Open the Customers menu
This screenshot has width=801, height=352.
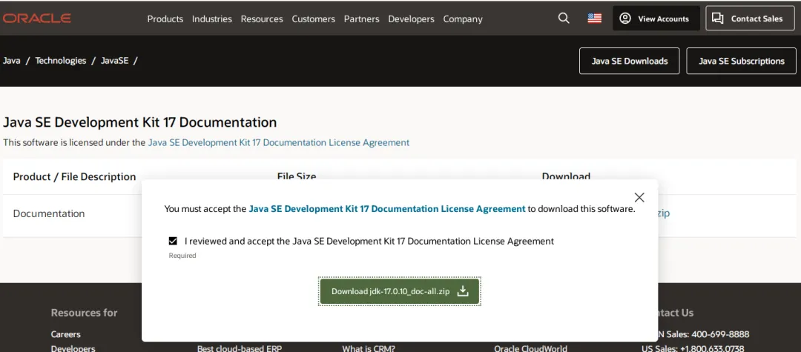(313, 19)
